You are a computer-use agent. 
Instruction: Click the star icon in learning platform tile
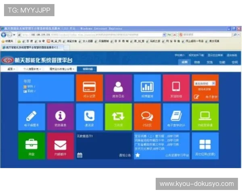pyautogui.click(x=138, y=155)
